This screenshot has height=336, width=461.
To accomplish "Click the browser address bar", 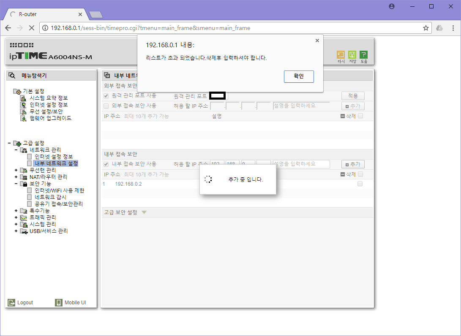I will pos(235,28).
